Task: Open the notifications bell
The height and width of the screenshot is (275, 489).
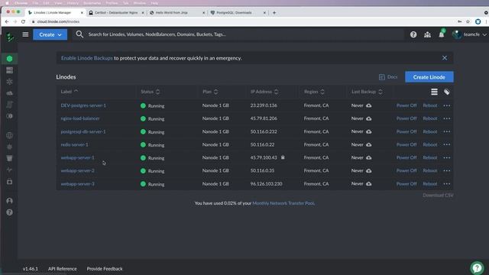Action: tap(442, 34)
